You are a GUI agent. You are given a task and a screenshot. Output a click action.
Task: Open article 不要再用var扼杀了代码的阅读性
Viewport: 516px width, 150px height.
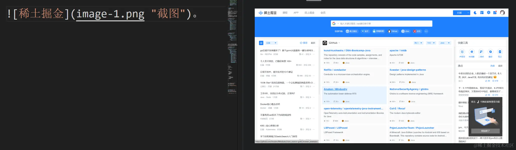[276, 115]
